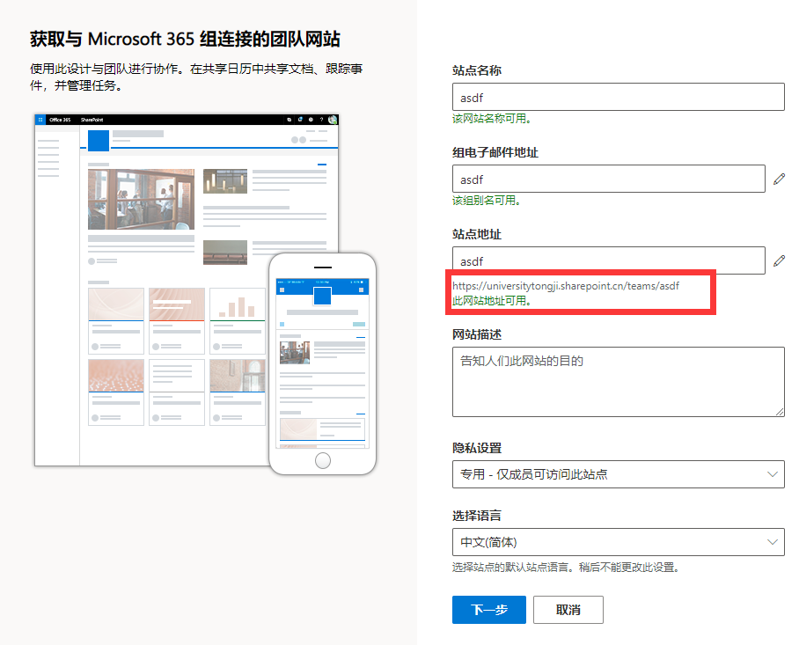
Task: Click into the site address field
Action: pos(608,260)
